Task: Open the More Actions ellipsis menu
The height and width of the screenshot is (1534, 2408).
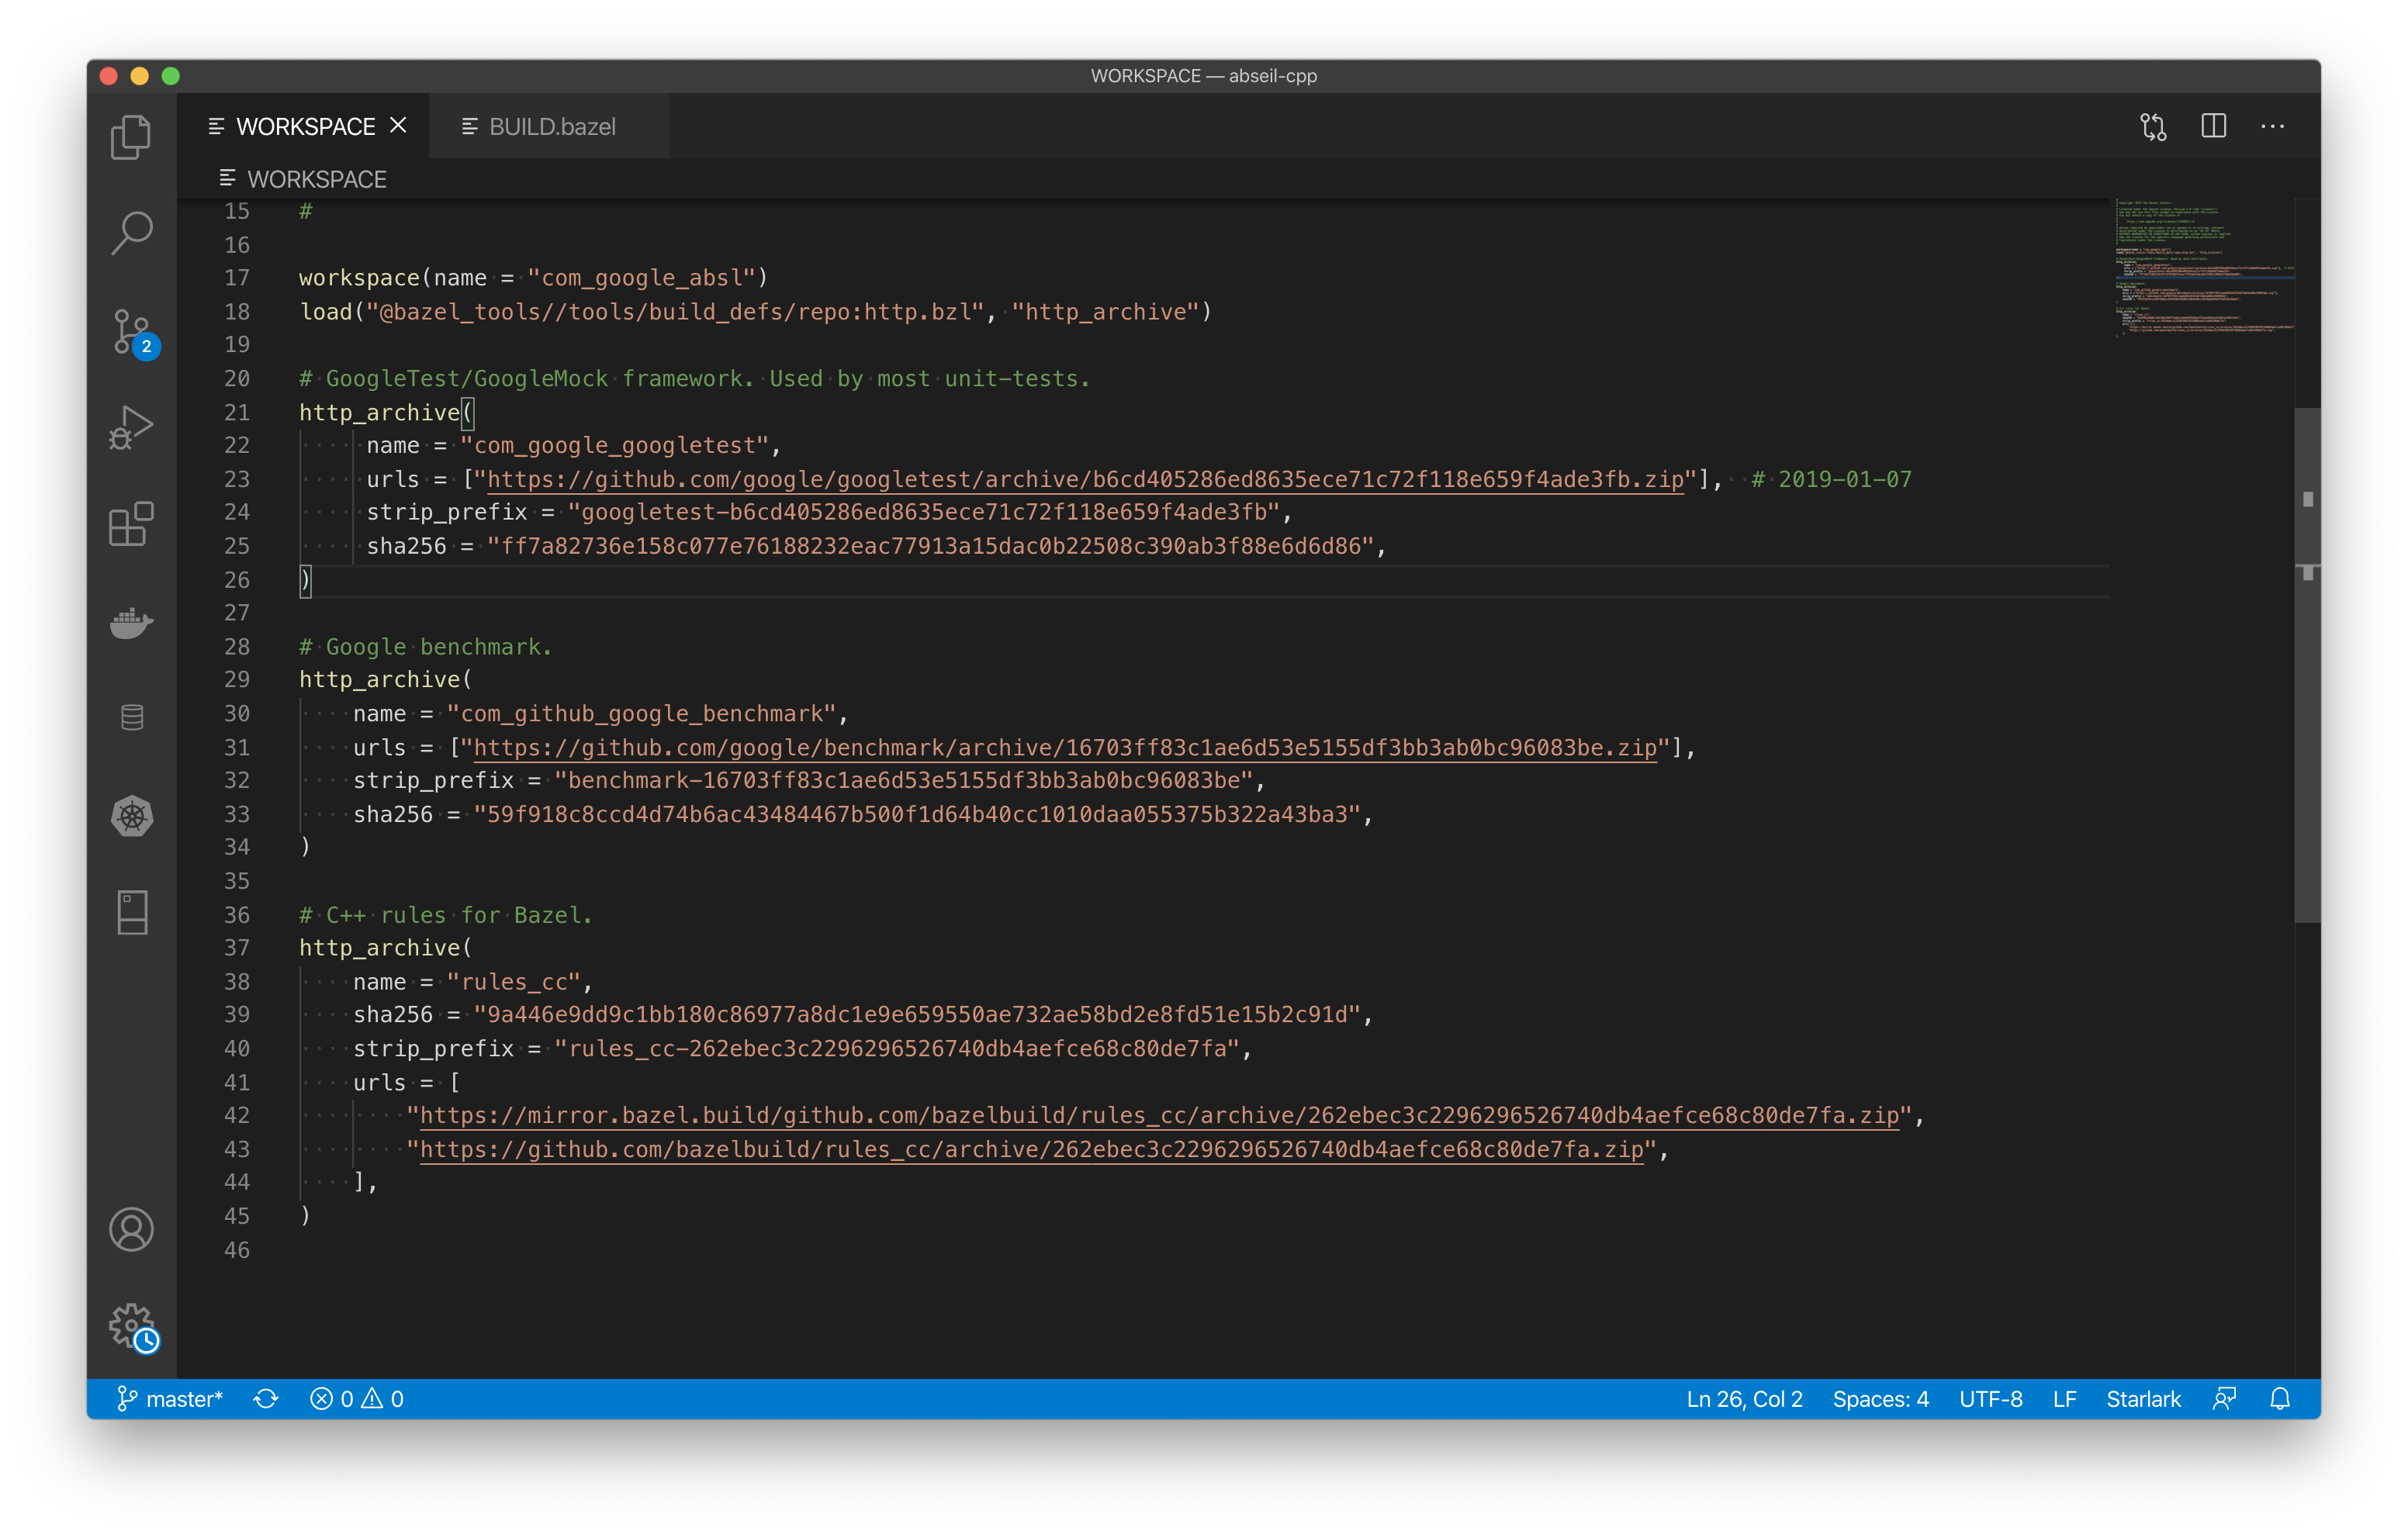Action: point(2272,127)
